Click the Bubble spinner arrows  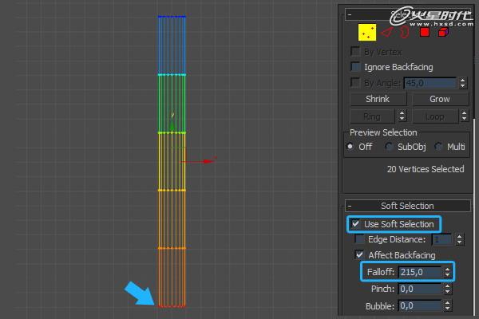click(x=447, y=305)
